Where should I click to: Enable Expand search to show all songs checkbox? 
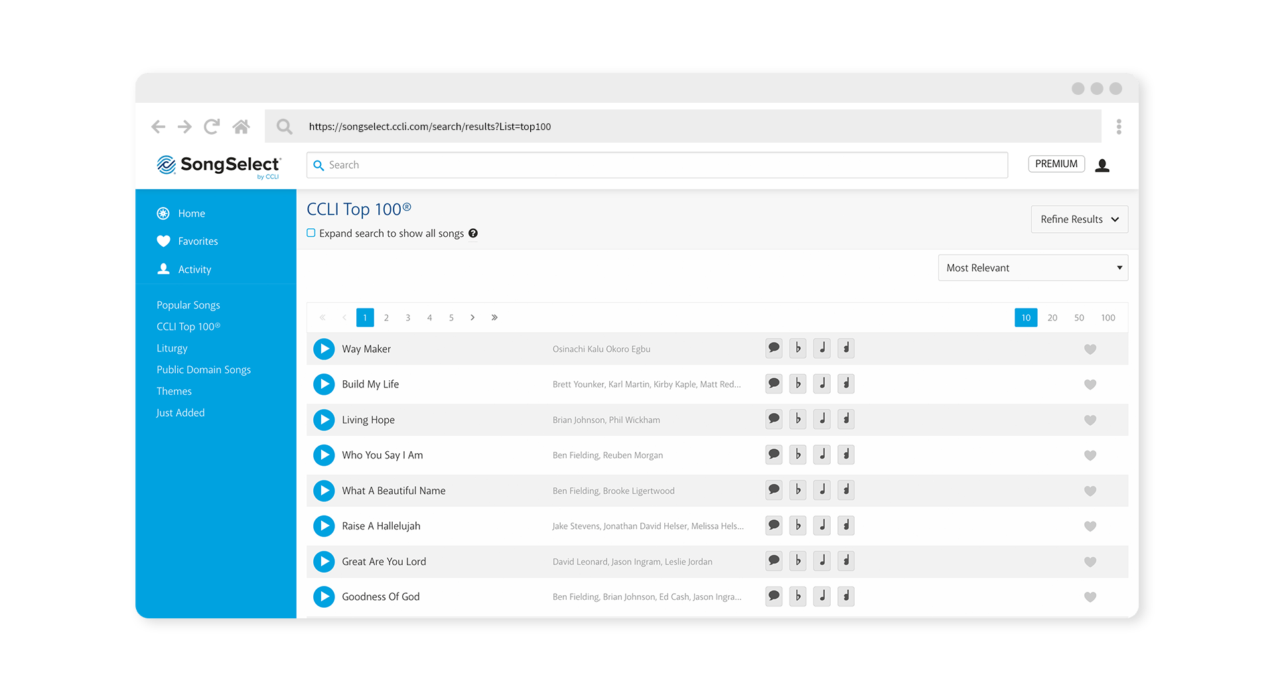[x=311, y=233]
